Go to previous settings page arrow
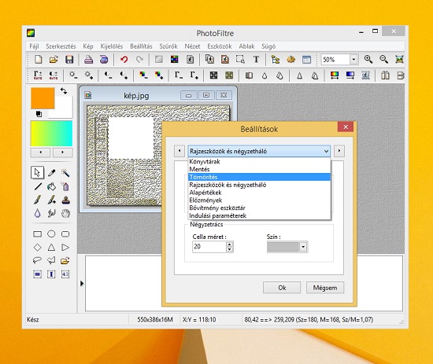 point(179,151)
